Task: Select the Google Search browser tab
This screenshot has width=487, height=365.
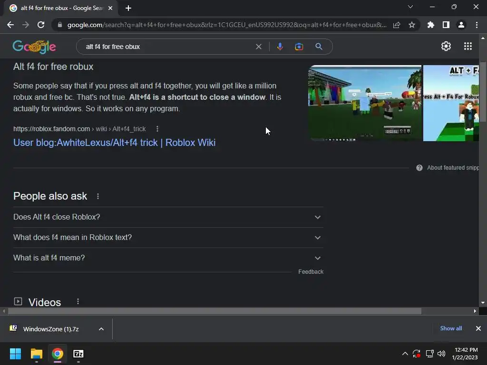Action: 61,8
